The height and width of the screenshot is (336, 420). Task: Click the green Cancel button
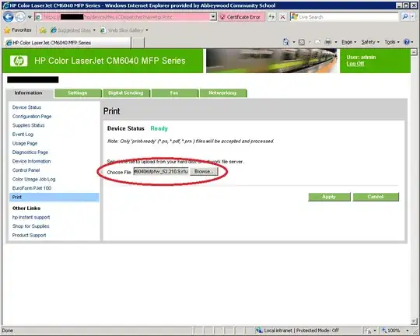point(376,197)
